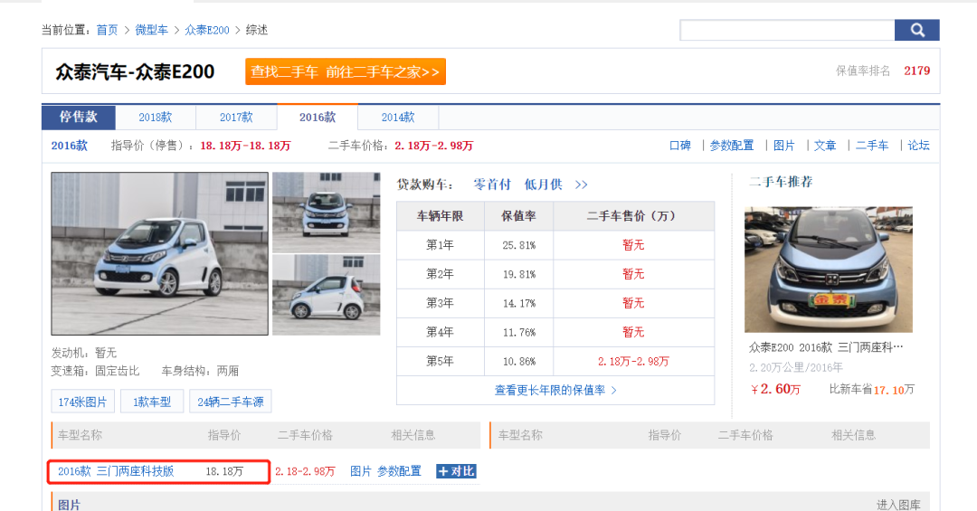The width and height of the screenshot is (977, 511).
Task: Click the ￥2.60万 price
Action: [x=776, y=390]
